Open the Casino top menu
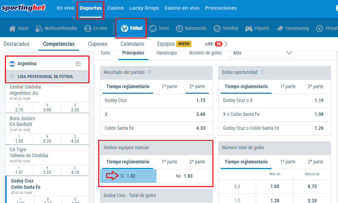Screen dimensions: 338x203 [x=116, y=8]
